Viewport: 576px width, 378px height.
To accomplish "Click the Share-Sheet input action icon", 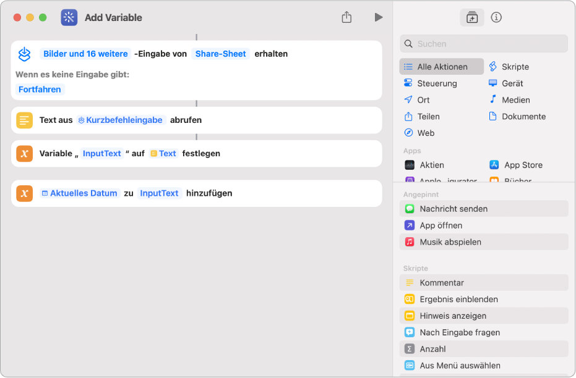I will [x=24, y=54].
